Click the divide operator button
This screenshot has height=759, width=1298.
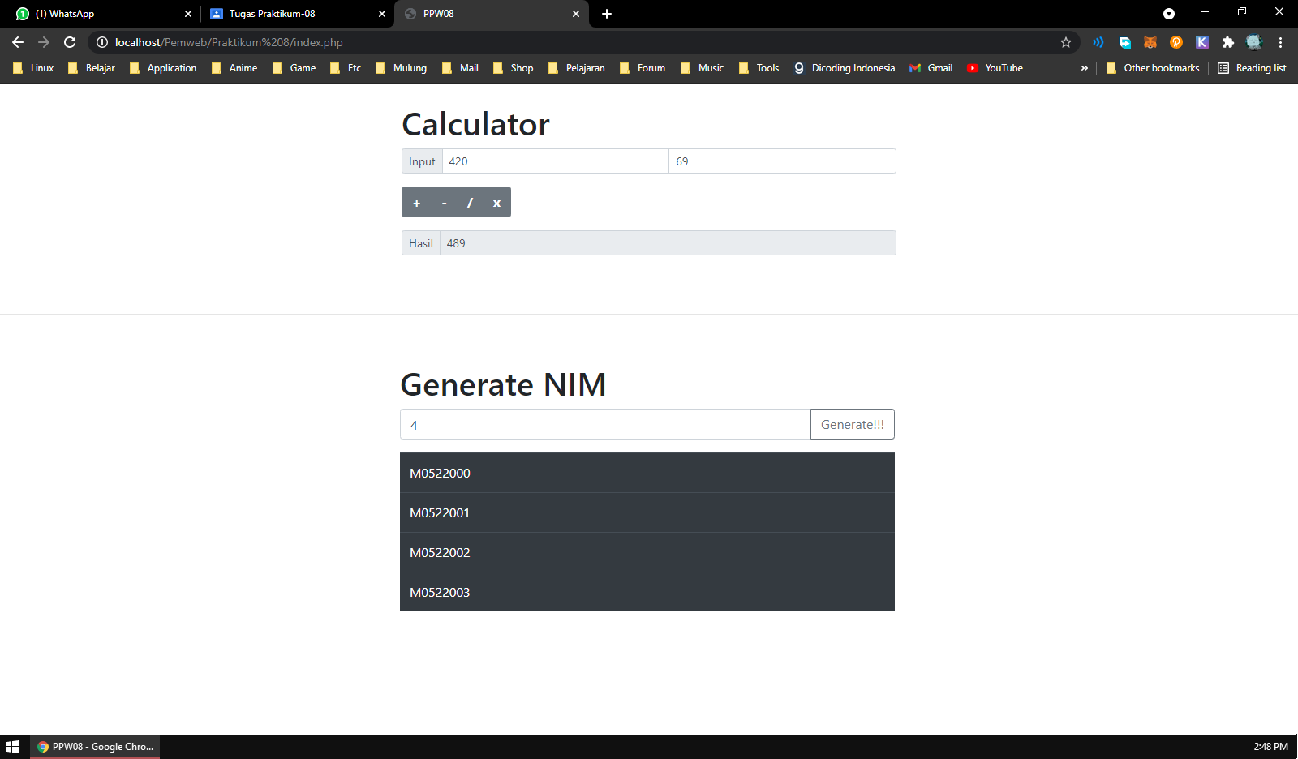click(470, 203)
